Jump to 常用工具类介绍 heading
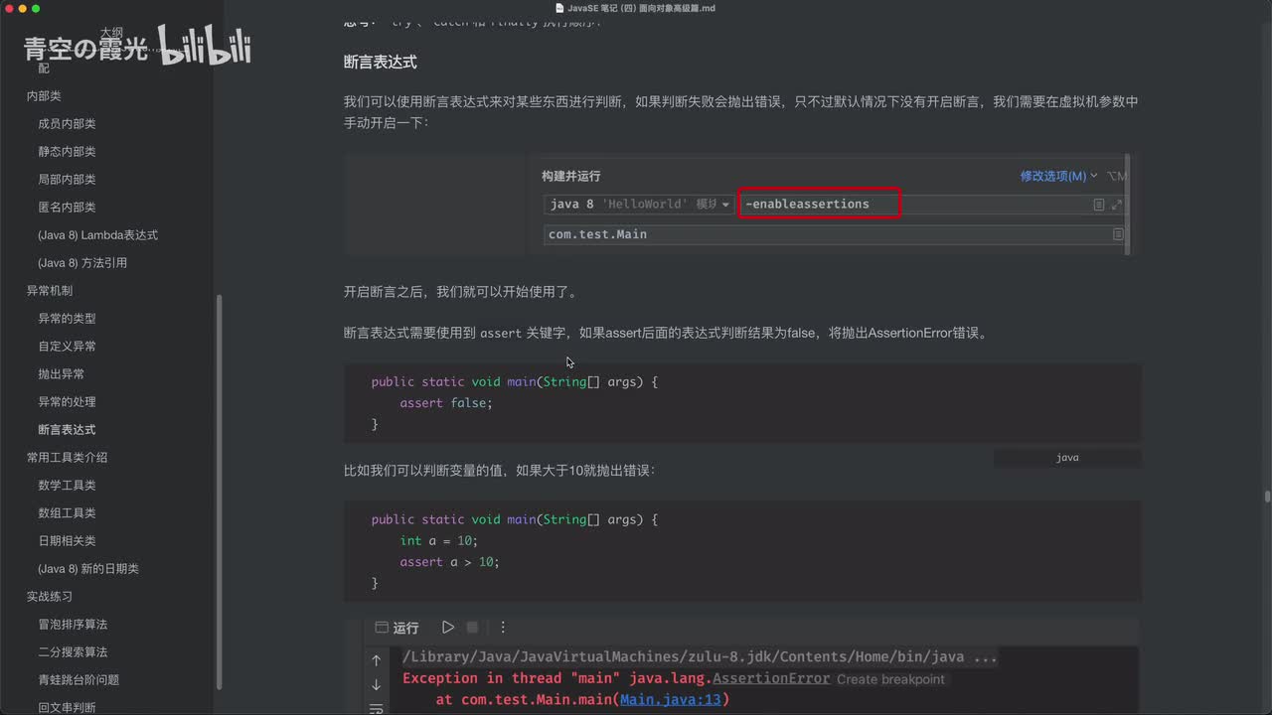The width and height of the screenshot is (1272, 715). [x=67, y=458]
